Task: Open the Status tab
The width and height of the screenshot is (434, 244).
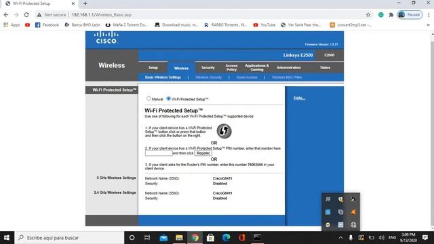Action: [x=325, y=68]
